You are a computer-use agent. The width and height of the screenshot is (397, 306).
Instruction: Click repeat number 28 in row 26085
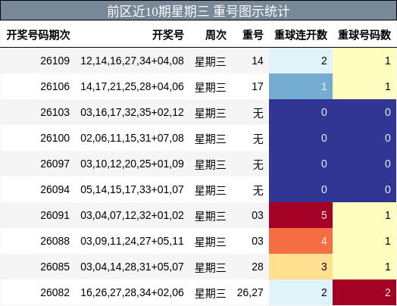(258, 267)
